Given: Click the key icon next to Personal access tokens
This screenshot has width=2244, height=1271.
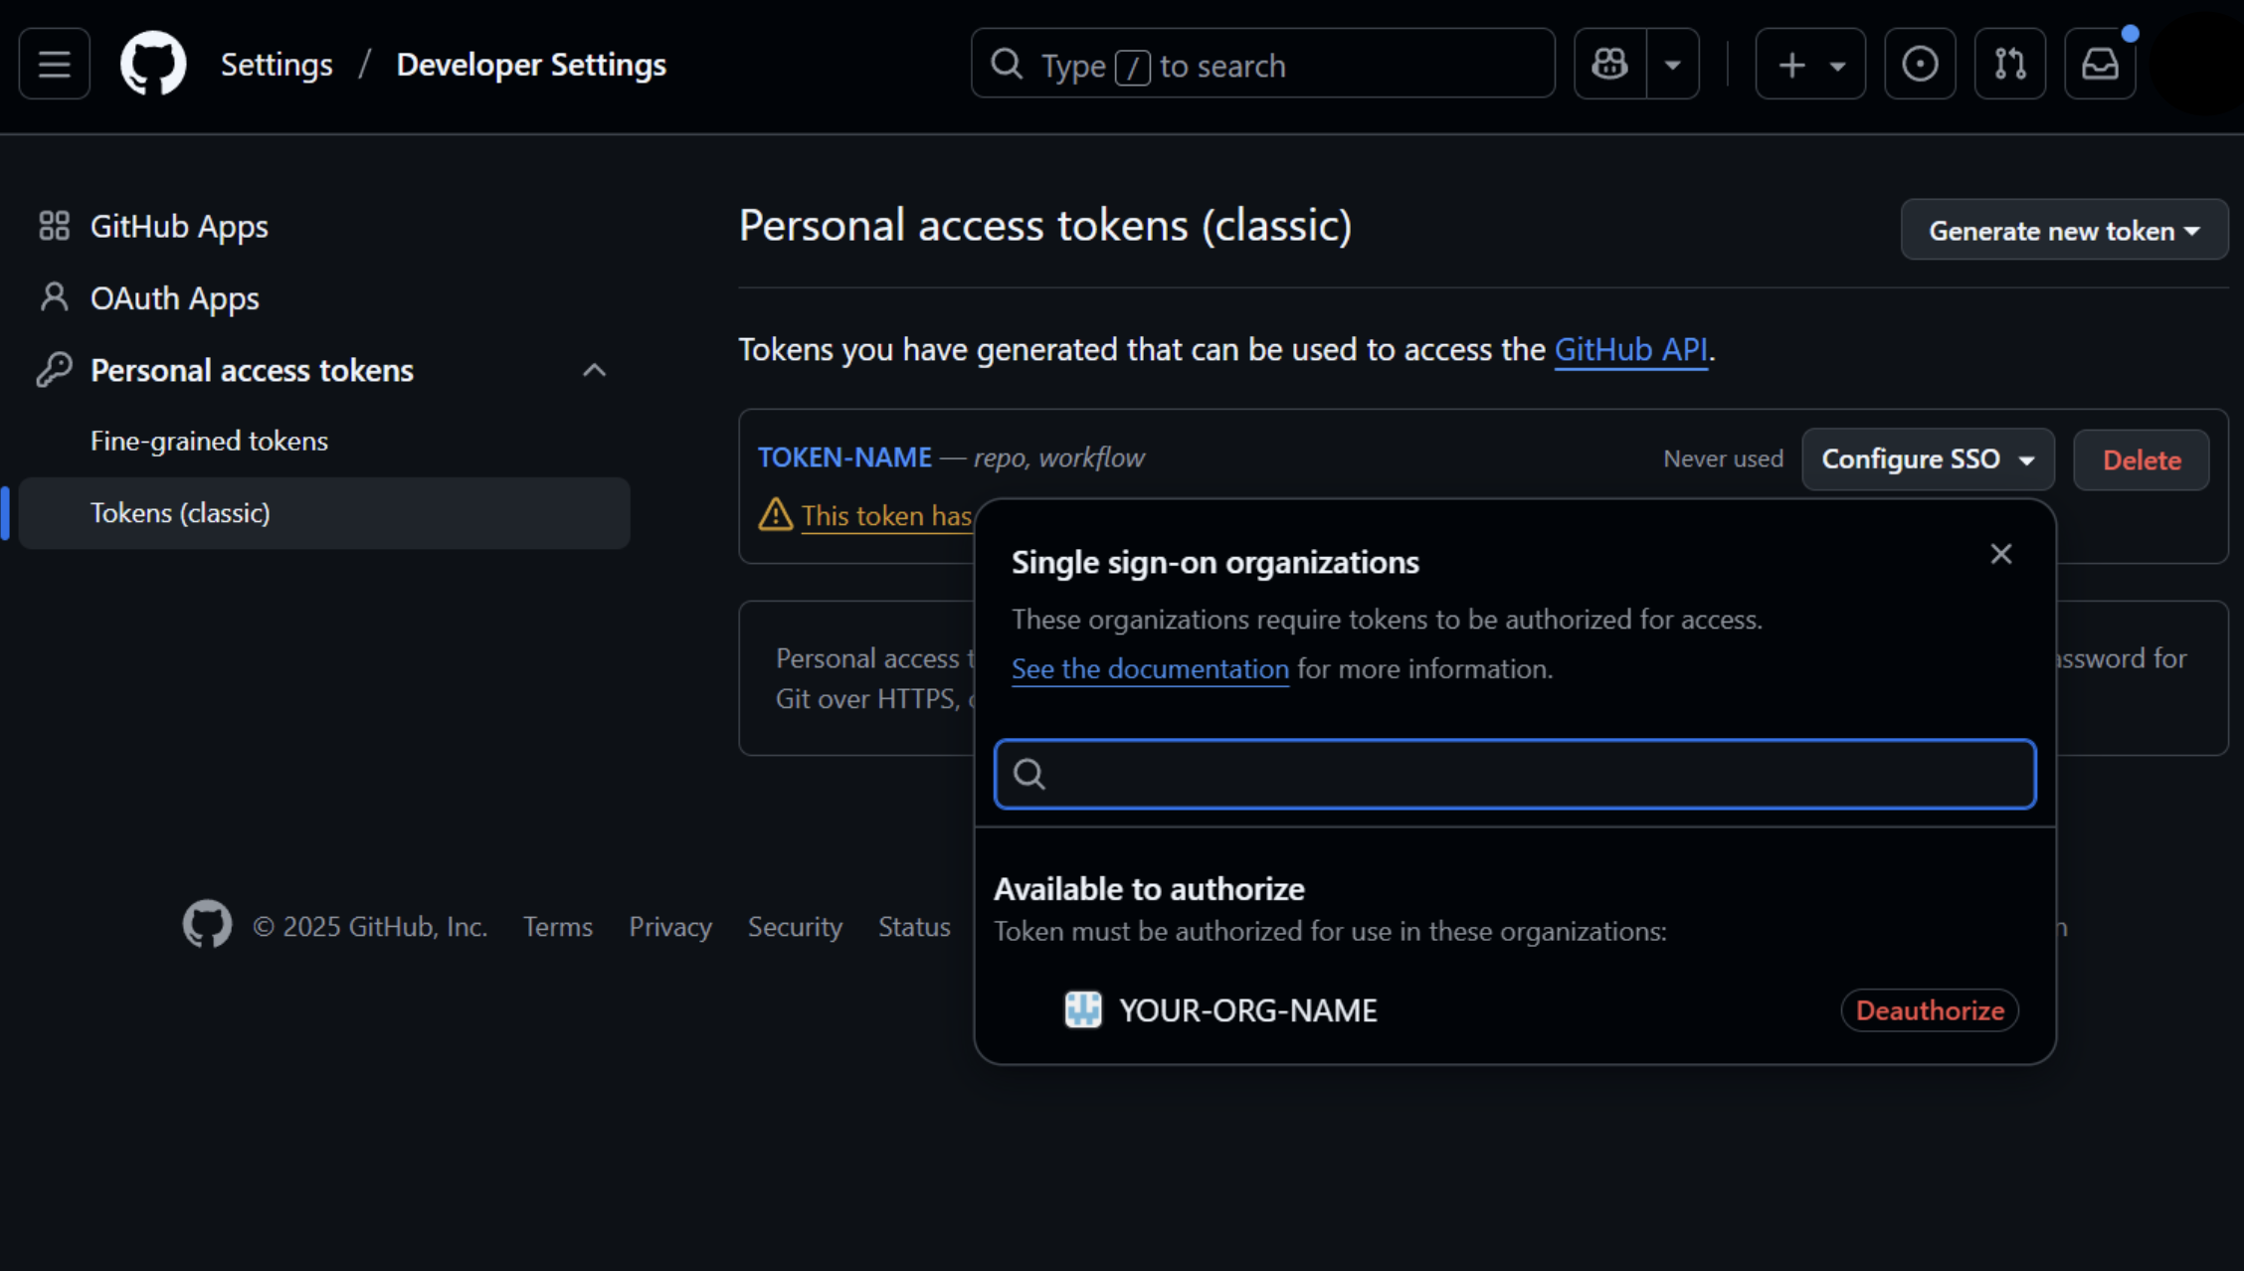Looking at the screenshot, I should 54,369.
